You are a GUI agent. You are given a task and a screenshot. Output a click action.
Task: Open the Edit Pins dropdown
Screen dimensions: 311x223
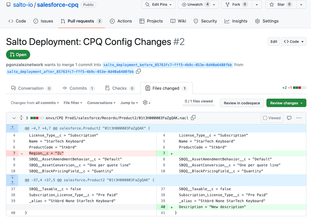(x=158, y=5)
